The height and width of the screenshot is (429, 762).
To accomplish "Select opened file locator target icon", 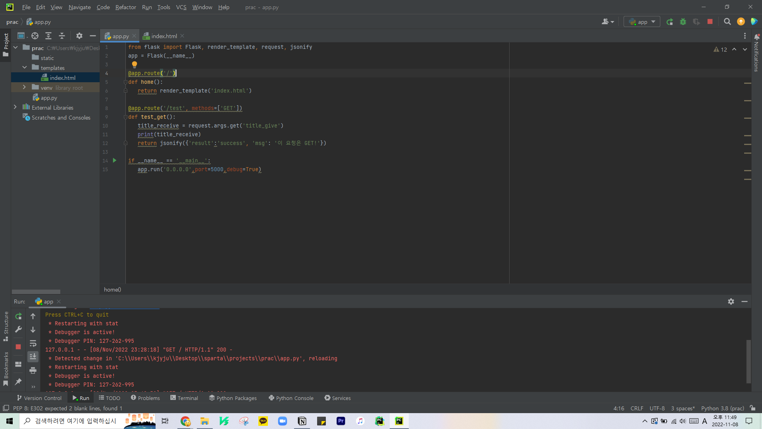I will 35,36.
